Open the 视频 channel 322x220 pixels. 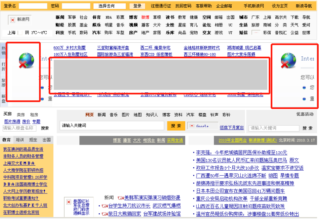click(133, 25)
